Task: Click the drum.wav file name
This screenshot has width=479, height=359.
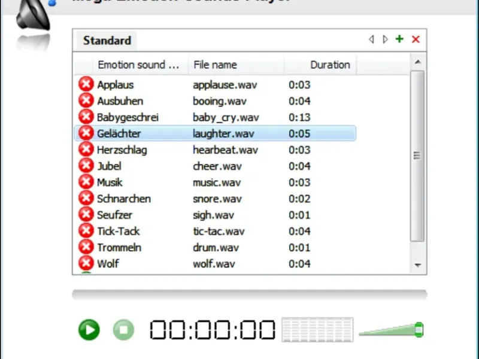Action: [x=216, y=247]
